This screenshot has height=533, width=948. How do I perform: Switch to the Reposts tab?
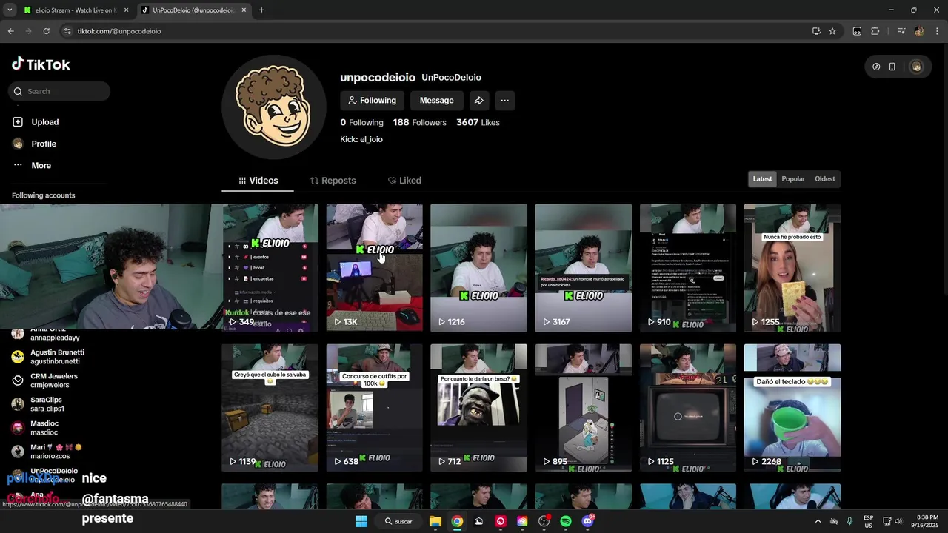pyautogui.click(x=333, y=181)
